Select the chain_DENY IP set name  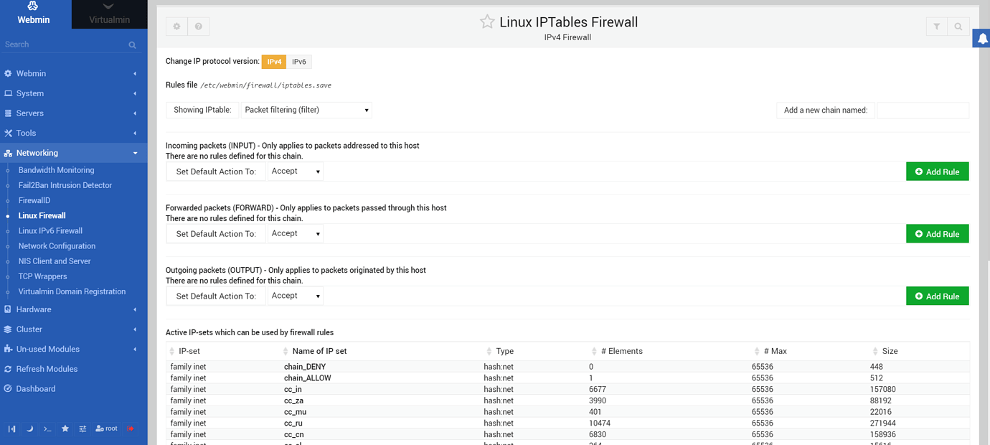(305, 367)
